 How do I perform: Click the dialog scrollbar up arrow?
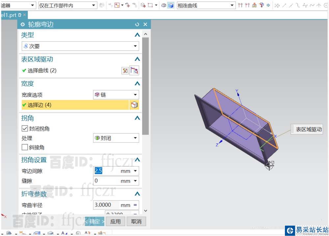tap(146, 34)
